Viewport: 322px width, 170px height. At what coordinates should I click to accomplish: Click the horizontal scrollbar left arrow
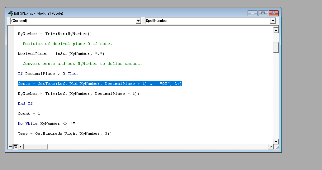pos(21,147)
